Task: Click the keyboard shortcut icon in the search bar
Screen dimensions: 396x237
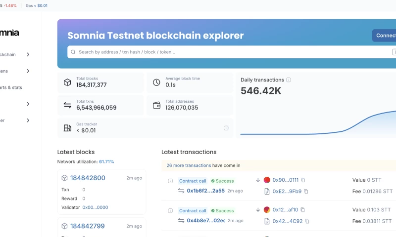Action: pyautogui.click(x=394, y=52)
